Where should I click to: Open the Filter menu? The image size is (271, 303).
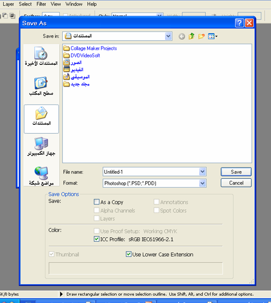(41, 4)
